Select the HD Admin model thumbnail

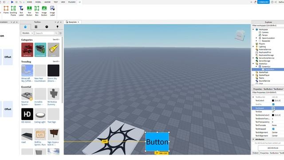(x=27, y=114)
